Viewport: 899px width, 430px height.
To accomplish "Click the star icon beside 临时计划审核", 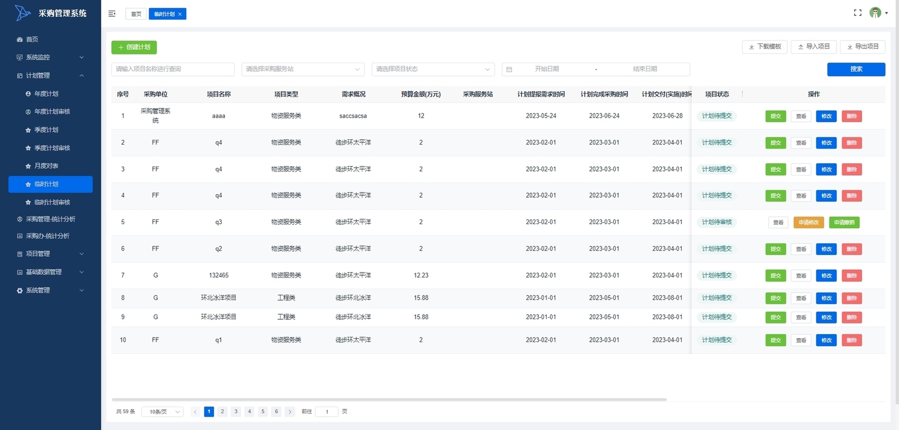I will tap(28, 202).
